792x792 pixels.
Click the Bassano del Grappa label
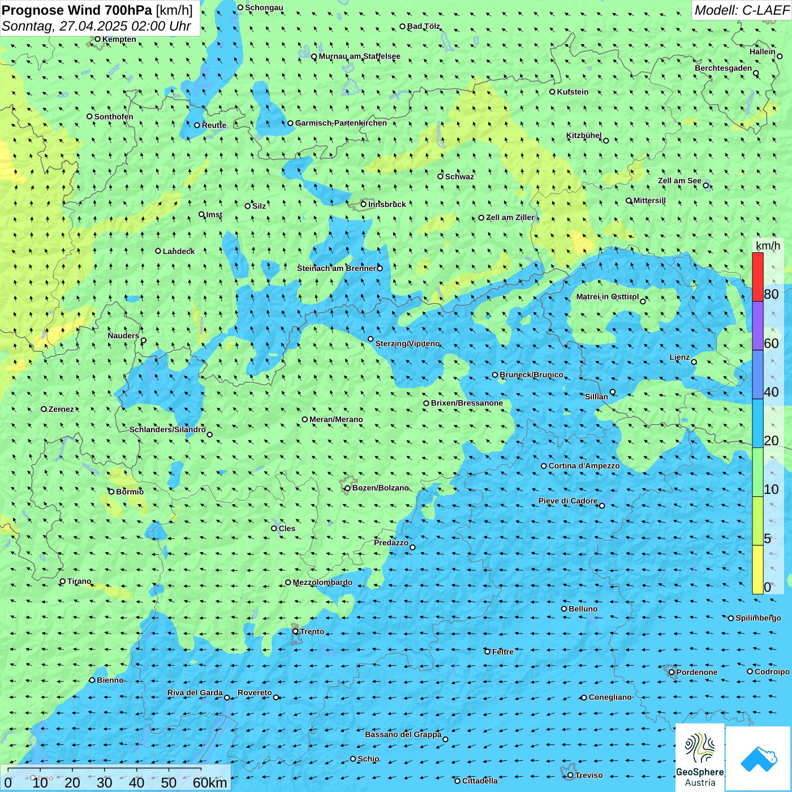403,734
